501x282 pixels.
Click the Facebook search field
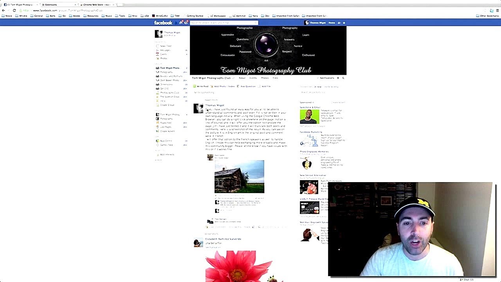point(224,23)
